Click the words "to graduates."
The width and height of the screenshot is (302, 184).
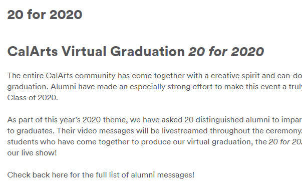coord(31,131)
